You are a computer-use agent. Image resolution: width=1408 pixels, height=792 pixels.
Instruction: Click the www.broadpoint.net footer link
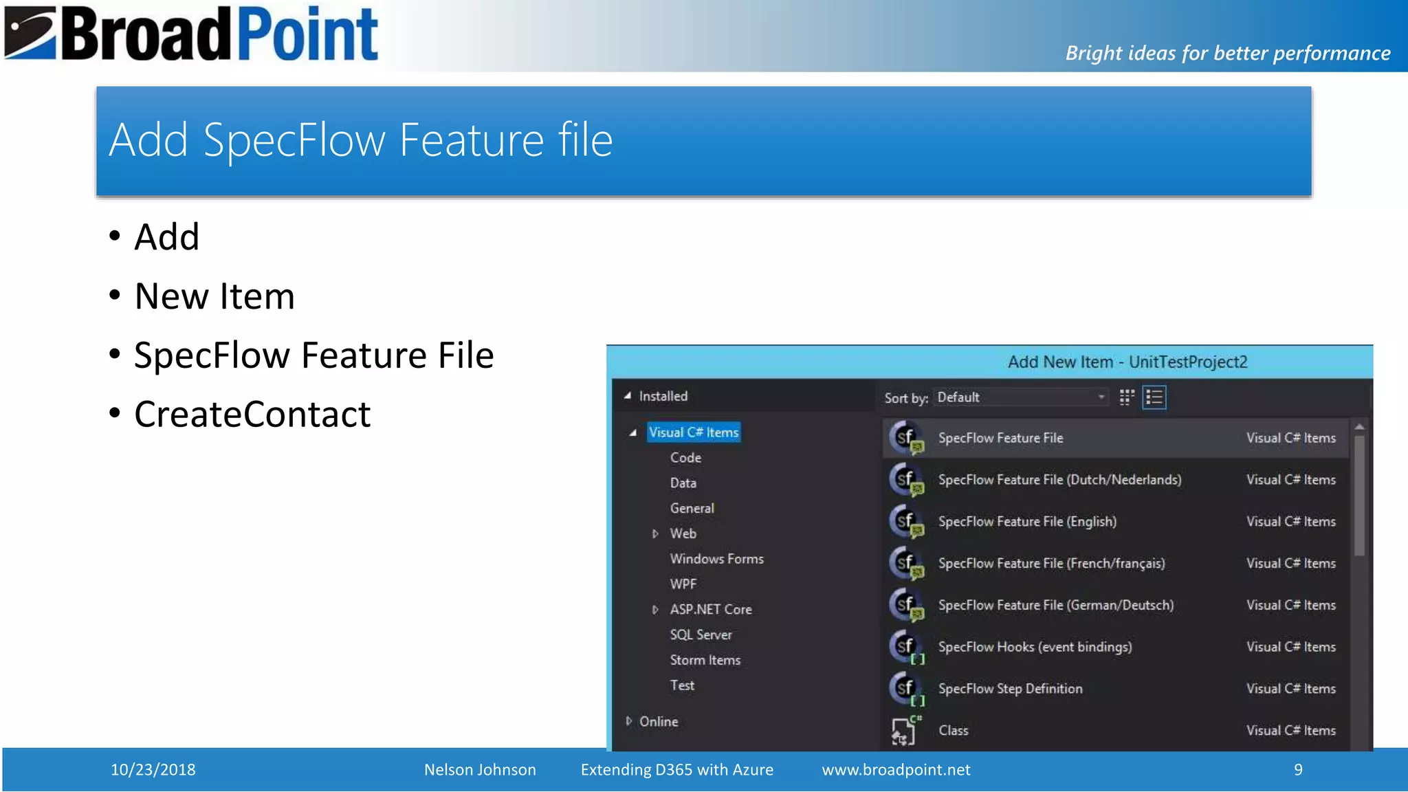896,769
